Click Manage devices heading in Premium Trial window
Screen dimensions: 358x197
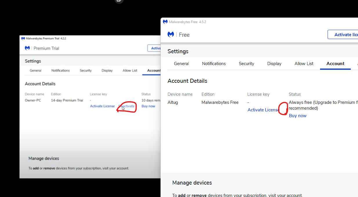44,158
